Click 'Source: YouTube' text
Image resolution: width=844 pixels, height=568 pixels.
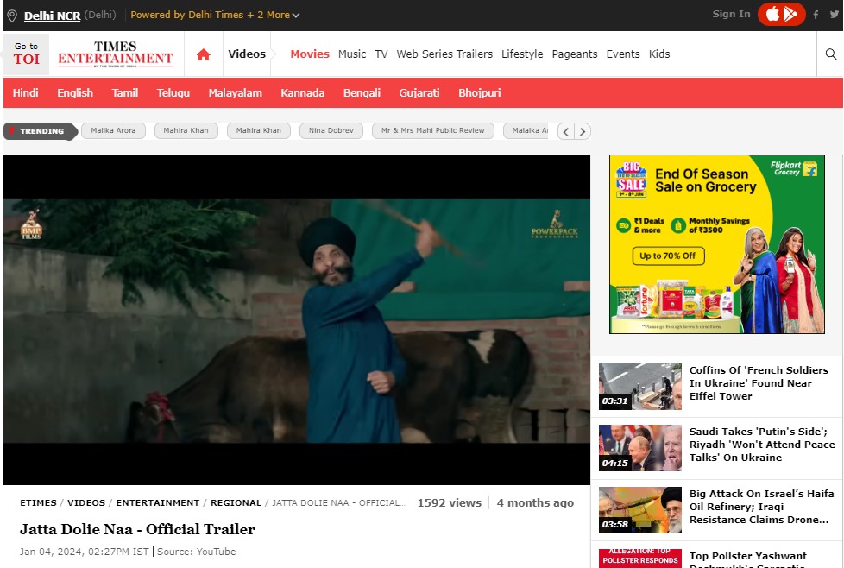[x=197, y=552]
